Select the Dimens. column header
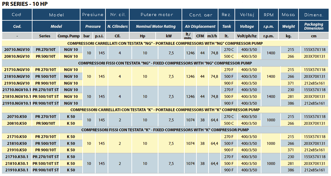The height and width of the screenshot is (176, 331). [313, 15]
